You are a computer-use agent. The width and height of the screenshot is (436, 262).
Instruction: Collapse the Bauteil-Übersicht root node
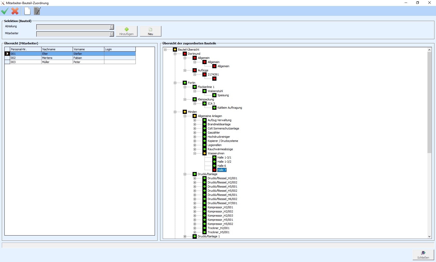tap(165, 50)
